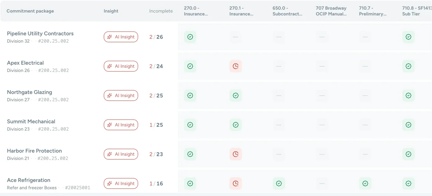Open AI Insight for Apex Electrical

tap(121, 66)
